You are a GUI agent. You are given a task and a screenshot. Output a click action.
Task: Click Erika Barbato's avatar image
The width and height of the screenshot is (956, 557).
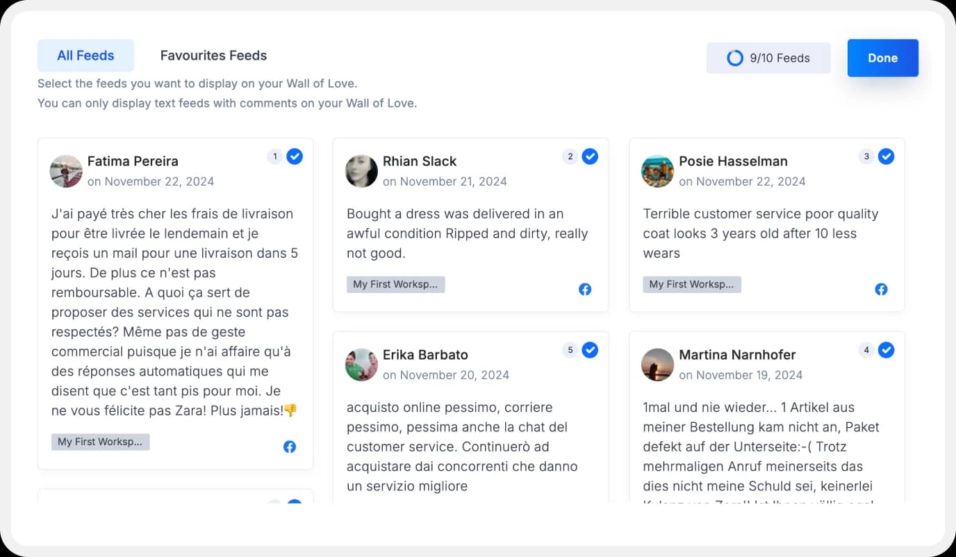pos(361,365)
